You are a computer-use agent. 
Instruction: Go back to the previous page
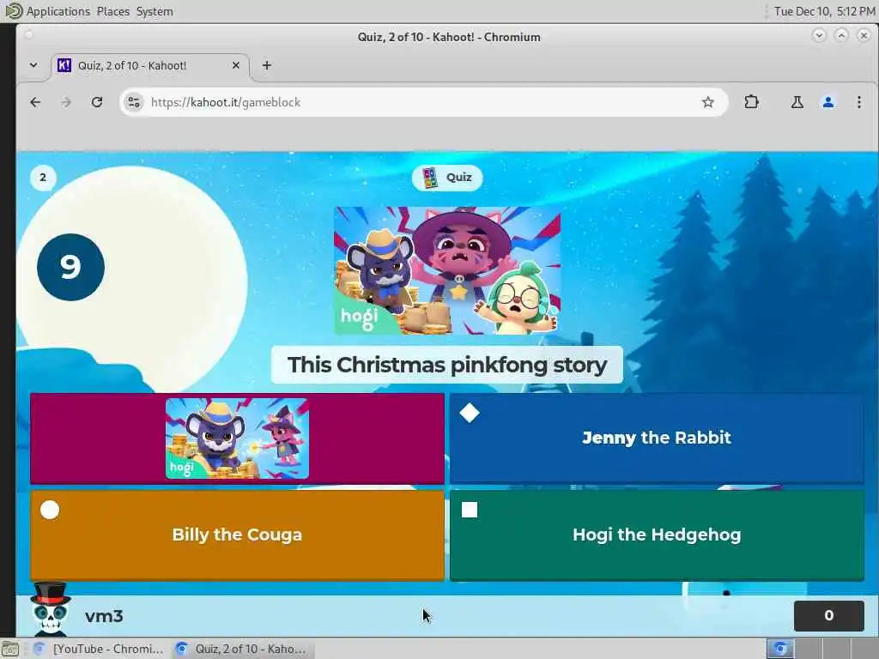point(35,102)
